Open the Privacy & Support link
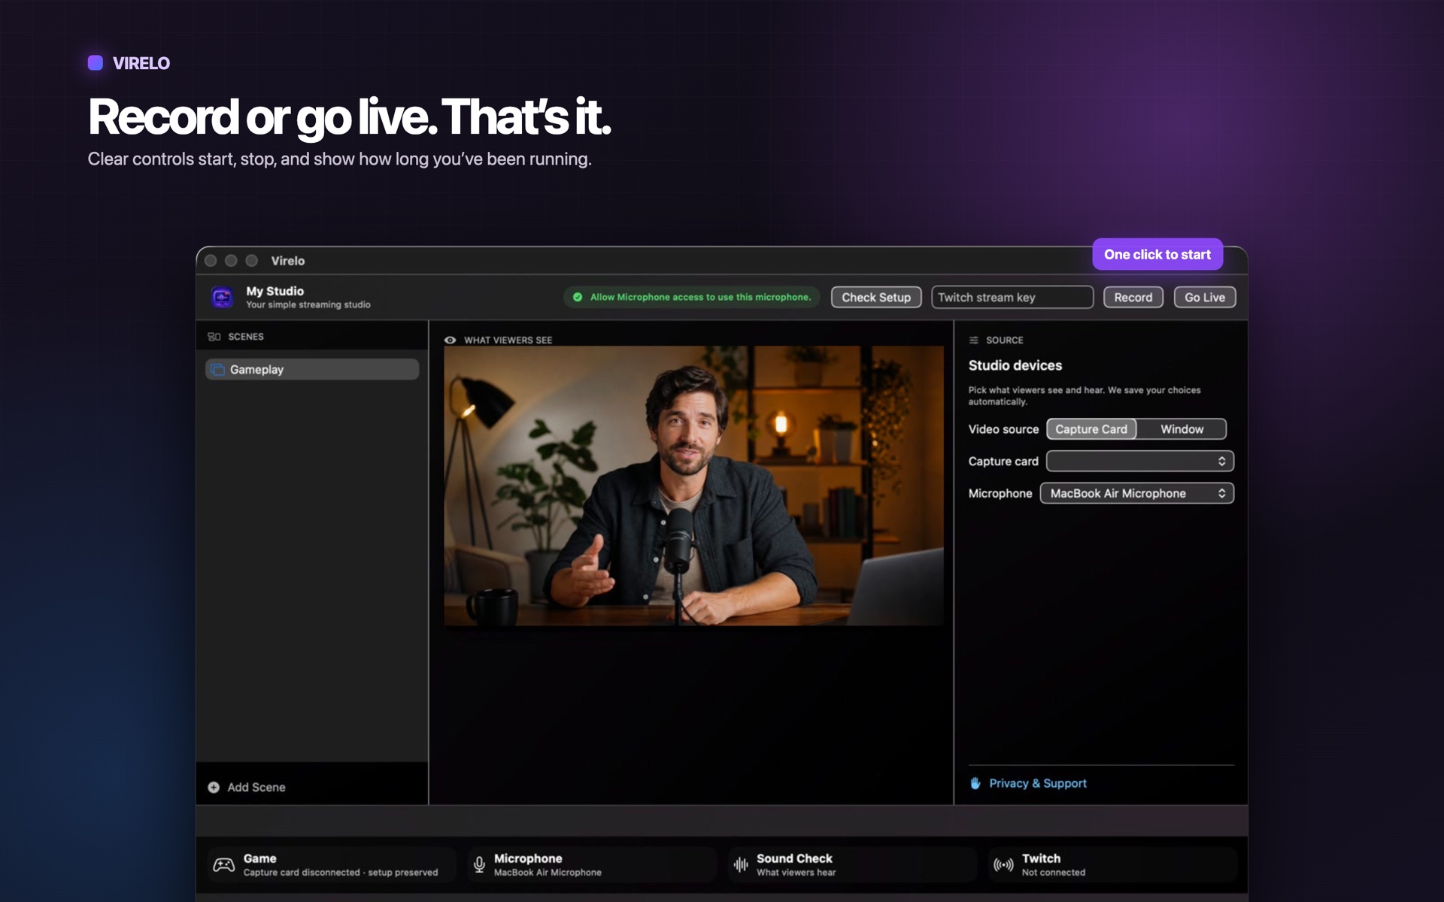 [1038, 783]
